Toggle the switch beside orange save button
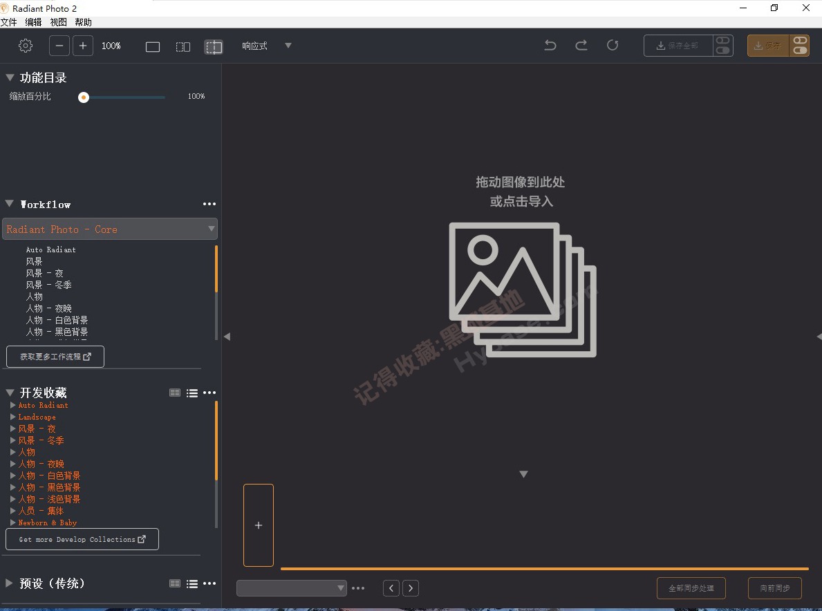The width and height of the screenshot is (822, 611). (x=800, y=46)
